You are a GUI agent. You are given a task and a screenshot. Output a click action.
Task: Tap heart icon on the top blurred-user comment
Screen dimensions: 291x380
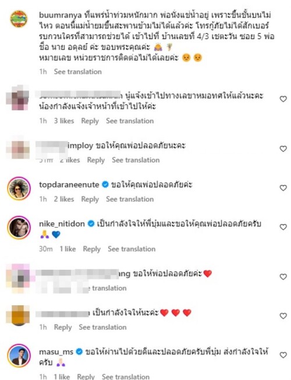tap(283, 99)
